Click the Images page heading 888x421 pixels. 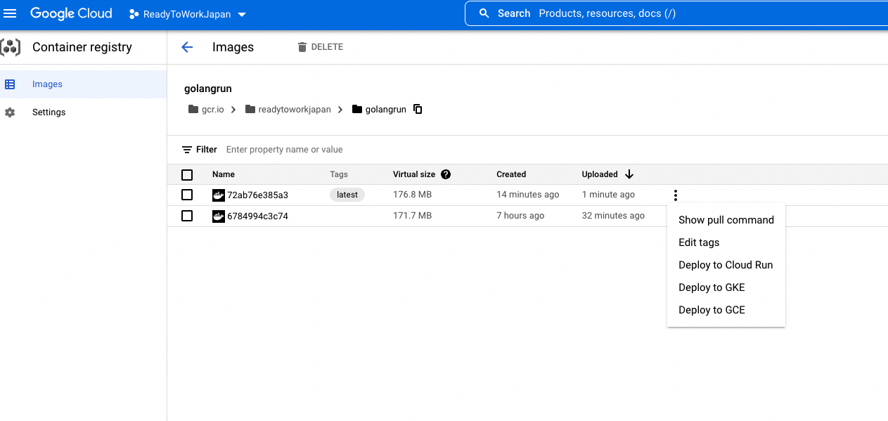(x=233, y=47)
